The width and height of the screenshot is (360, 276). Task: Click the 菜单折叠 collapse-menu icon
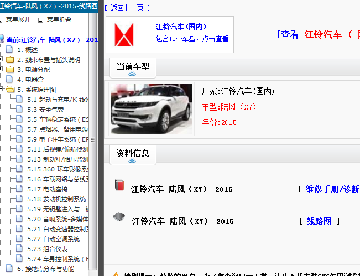(40, 20)
